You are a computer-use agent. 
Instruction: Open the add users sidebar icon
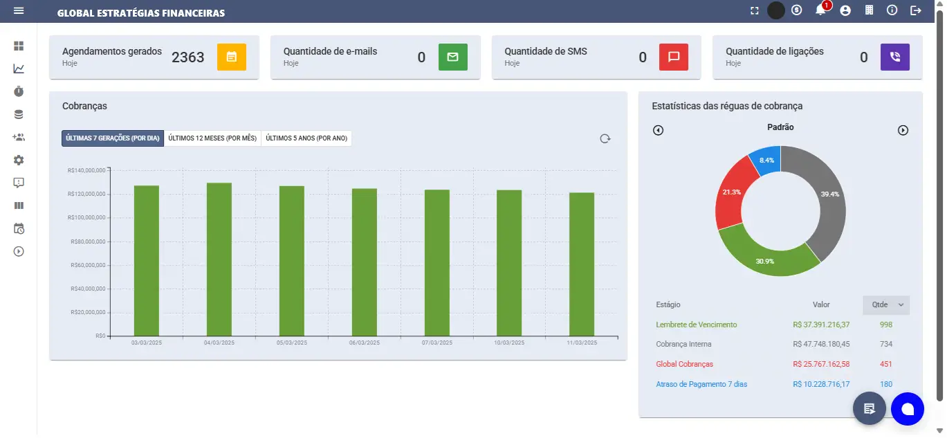[19, 137]
